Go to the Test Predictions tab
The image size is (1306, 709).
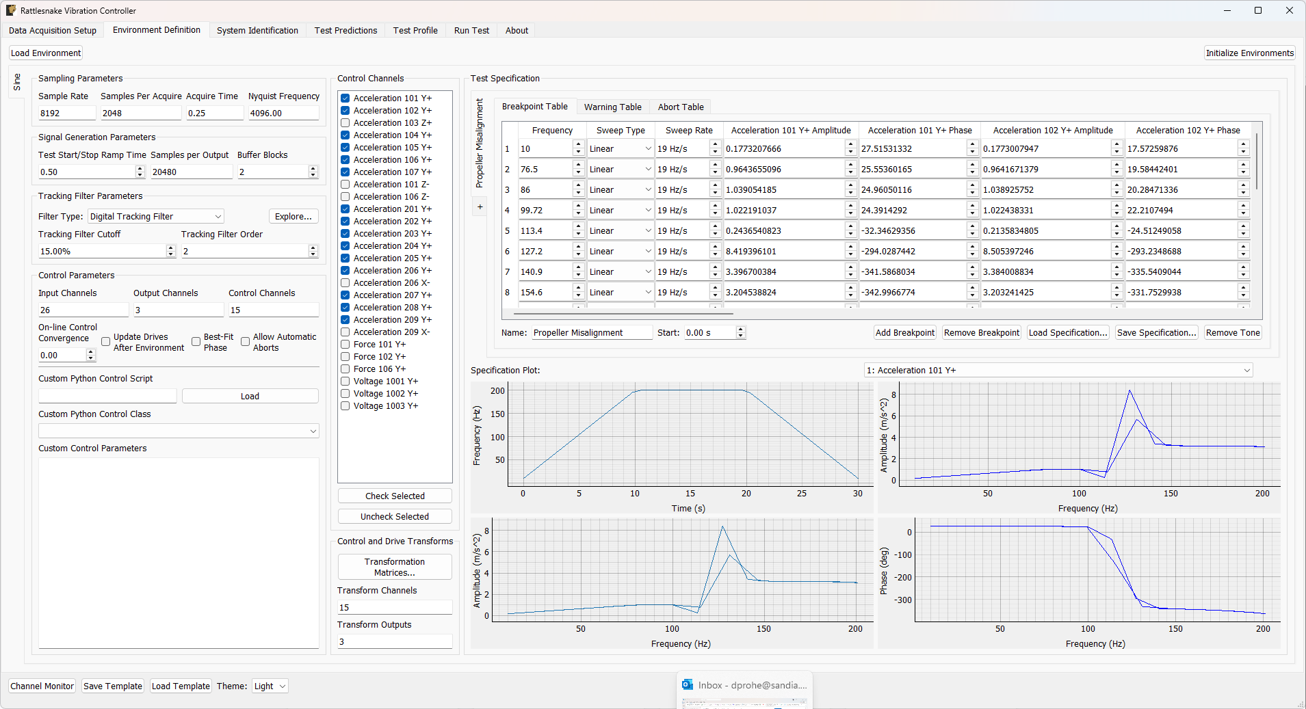point(345,31)
